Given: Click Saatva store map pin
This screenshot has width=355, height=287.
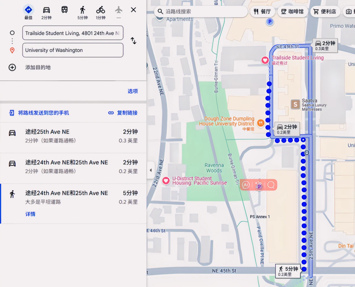Looking at the screenshot, I should [x=295, y=104].
